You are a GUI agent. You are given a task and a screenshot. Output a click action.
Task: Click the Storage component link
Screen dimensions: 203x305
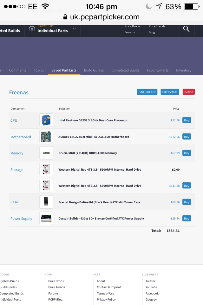[16, 170]
